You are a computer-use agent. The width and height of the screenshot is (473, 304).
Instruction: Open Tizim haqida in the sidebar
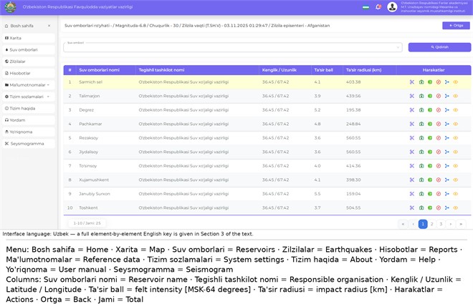pyautogui.click(x=29, y=108)
